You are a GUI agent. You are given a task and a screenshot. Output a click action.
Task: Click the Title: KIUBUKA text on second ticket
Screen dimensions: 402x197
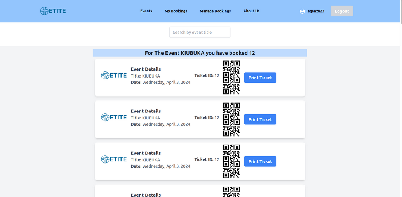point(145,118)
